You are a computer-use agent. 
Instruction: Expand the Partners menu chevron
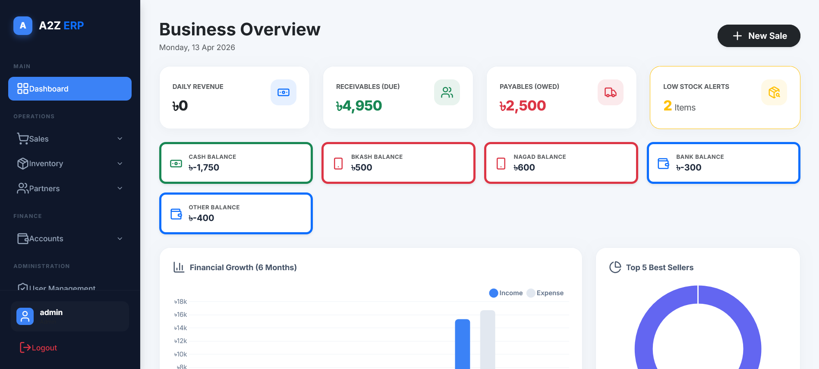pos(120,189)
